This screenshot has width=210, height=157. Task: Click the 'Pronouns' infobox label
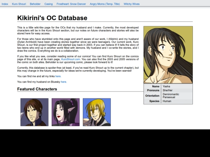(153, 90)
